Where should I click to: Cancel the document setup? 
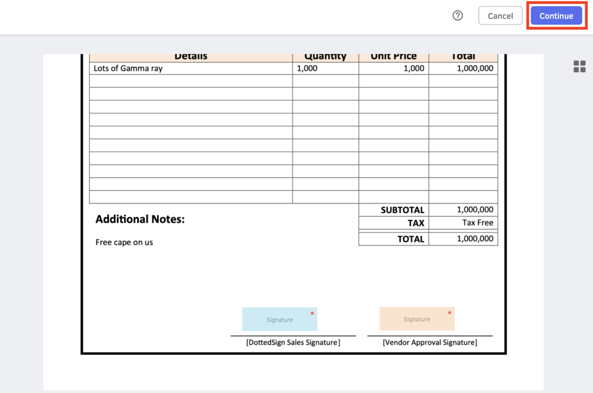(x=500, y=16)
